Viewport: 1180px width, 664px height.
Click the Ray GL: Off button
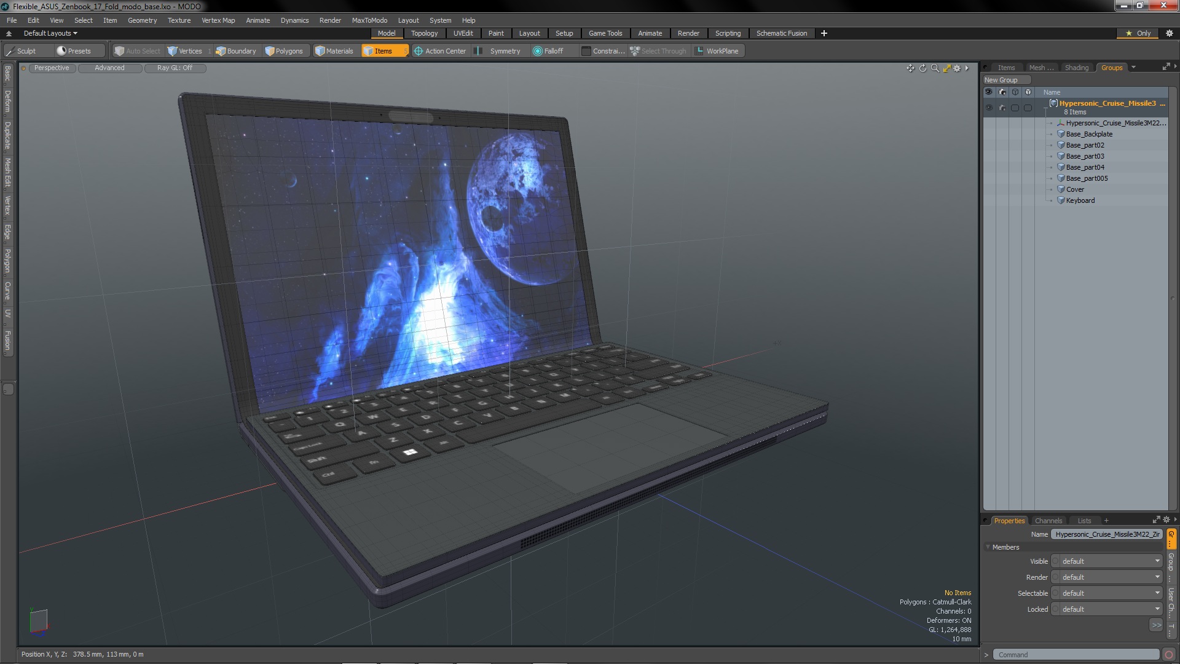(x=175, y=68)
